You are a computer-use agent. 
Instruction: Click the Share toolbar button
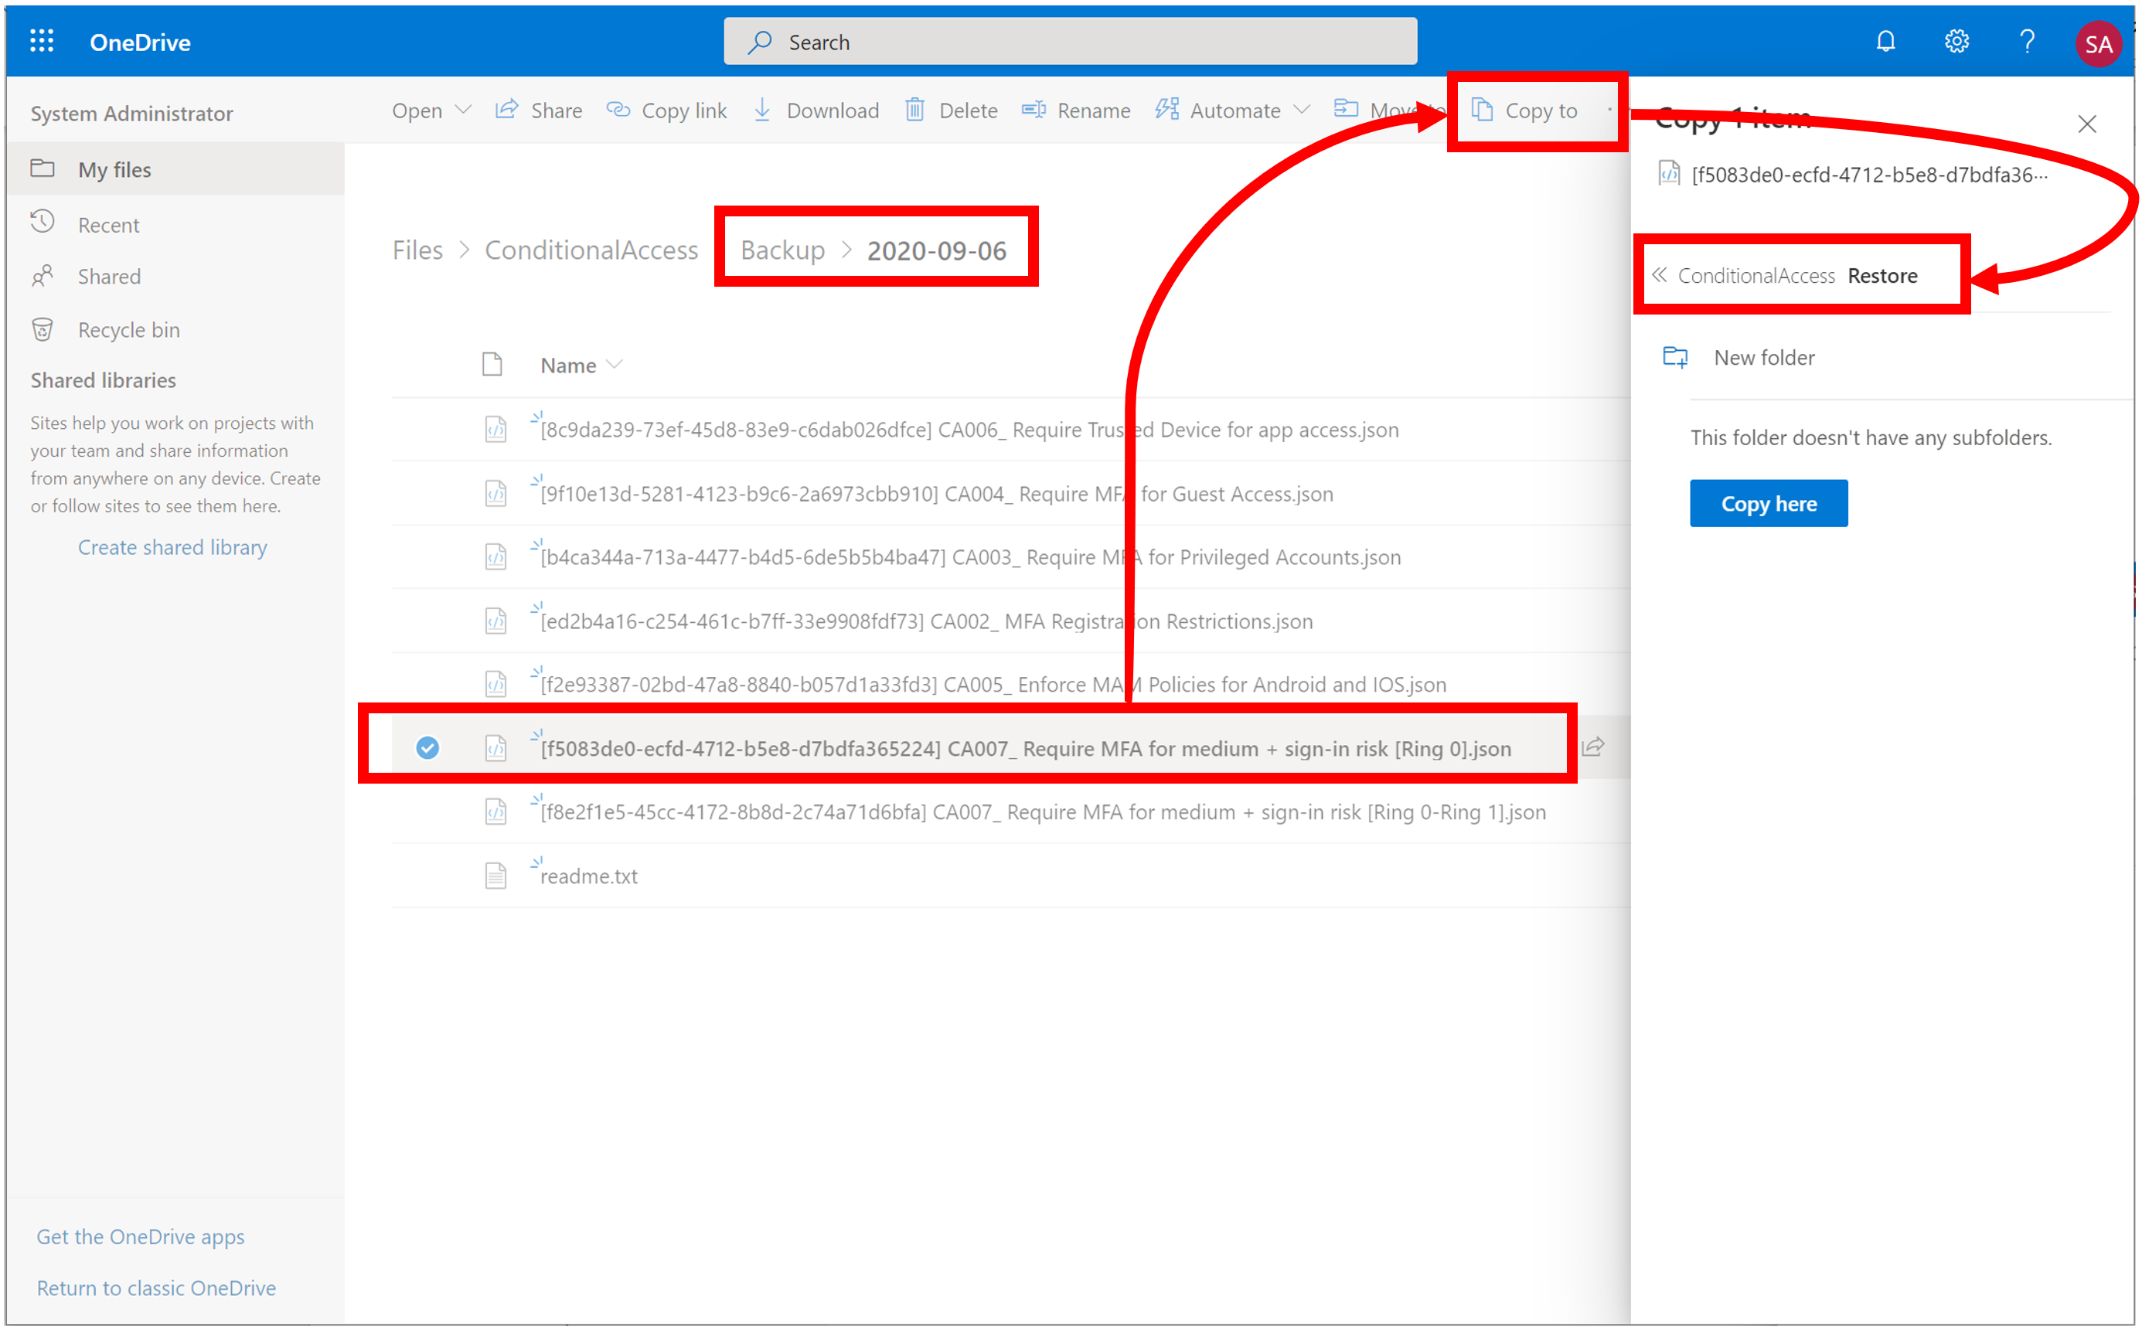point(540,111)
